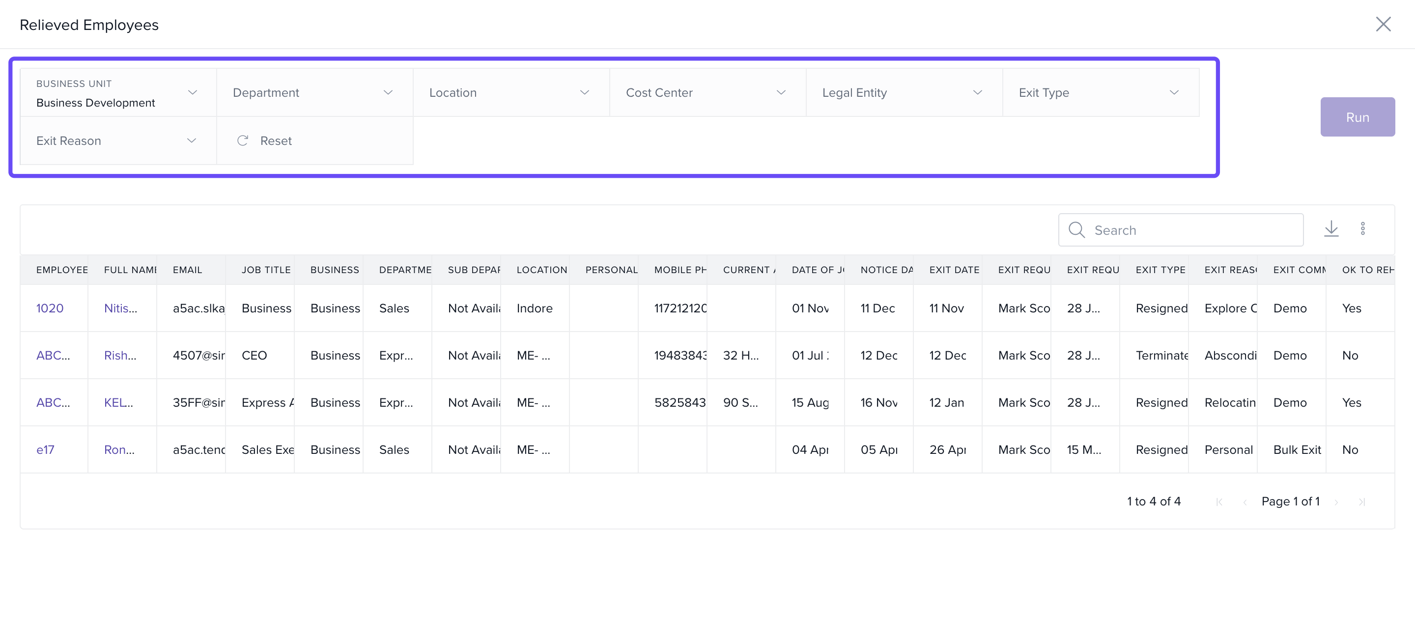This screenshot has width=1415, height=641.
Task: Open the Exit Type dropdown
Action: pos(1100,93)
